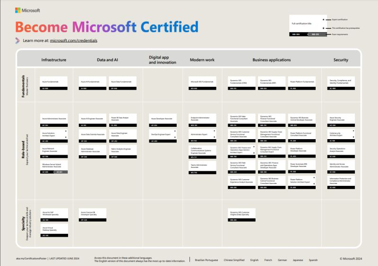The width and height of the screenshot is (378, 266).
Task: Open Collaboration Communications Systems Engineer Associate card
Action: point(202,152)
